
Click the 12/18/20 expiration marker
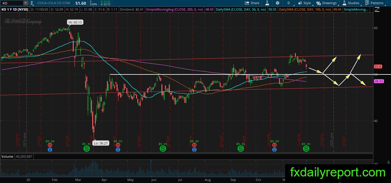pyautogui.click(x=323, y=140)
